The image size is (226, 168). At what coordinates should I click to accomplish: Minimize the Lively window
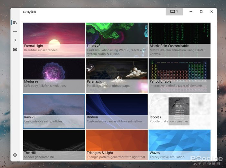(191, 12)
